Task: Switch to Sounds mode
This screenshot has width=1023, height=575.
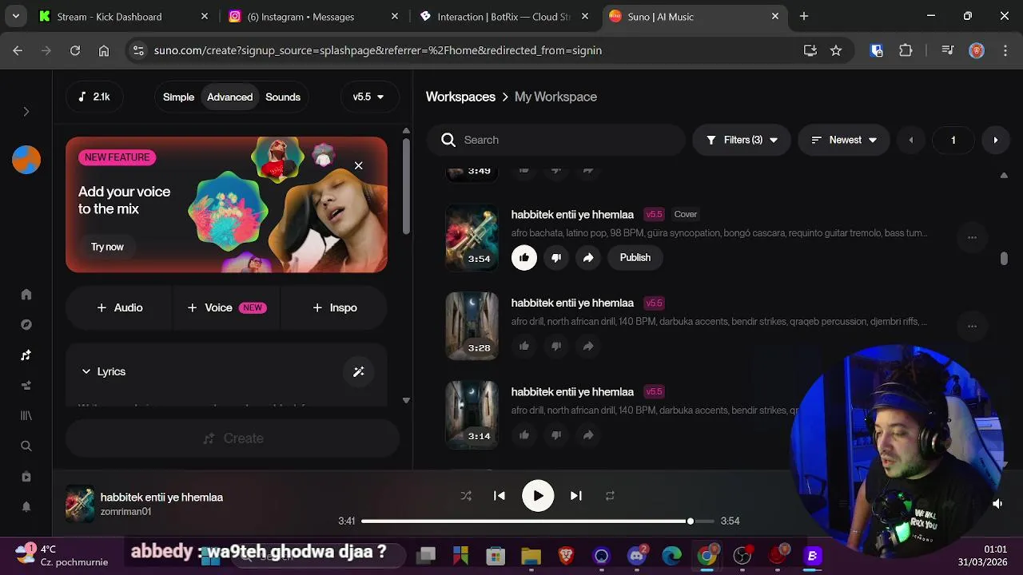Action: click(283, 97)
